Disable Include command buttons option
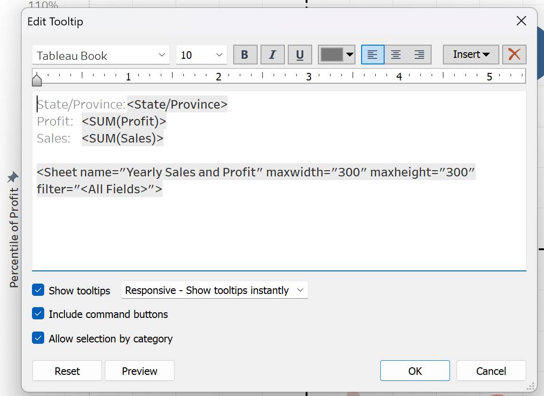Image resolution: width=544 pixels, height=396 pixels. [x=38, y=314]
